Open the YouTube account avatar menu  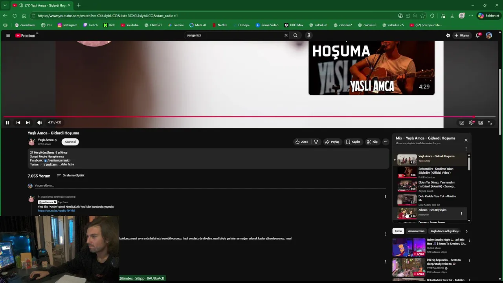[x=489, y=35]
